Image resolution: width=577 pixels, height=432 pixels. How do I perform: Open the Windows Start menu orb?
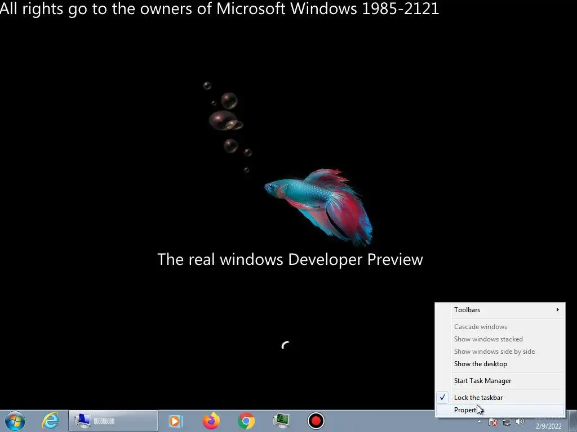click(15, 421)
